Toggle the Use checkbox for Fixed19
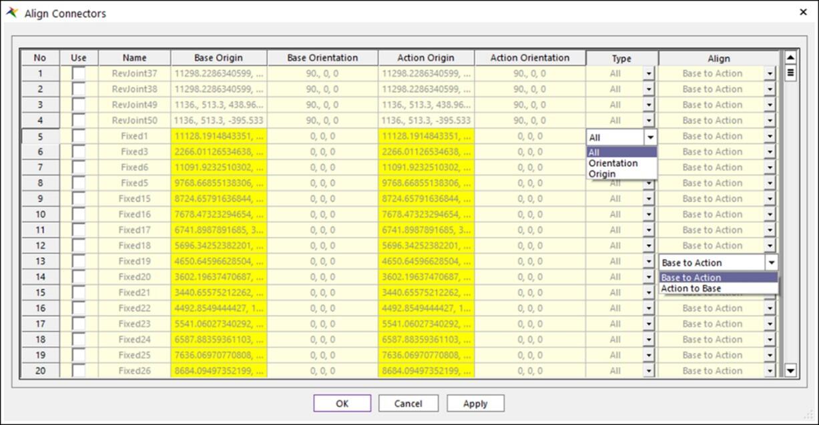Screen dimensions: 819x425 [78, 261]
